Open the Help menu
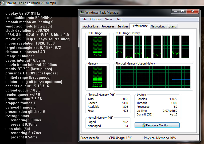The width and height of the screenshot is (204, 144). click(119, 19)
